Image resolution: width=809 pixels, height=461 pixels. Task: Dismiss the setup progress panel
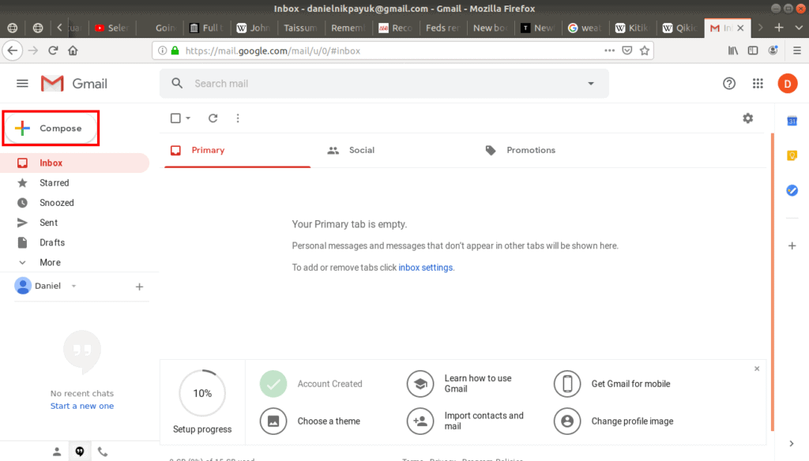pos(757,369)
